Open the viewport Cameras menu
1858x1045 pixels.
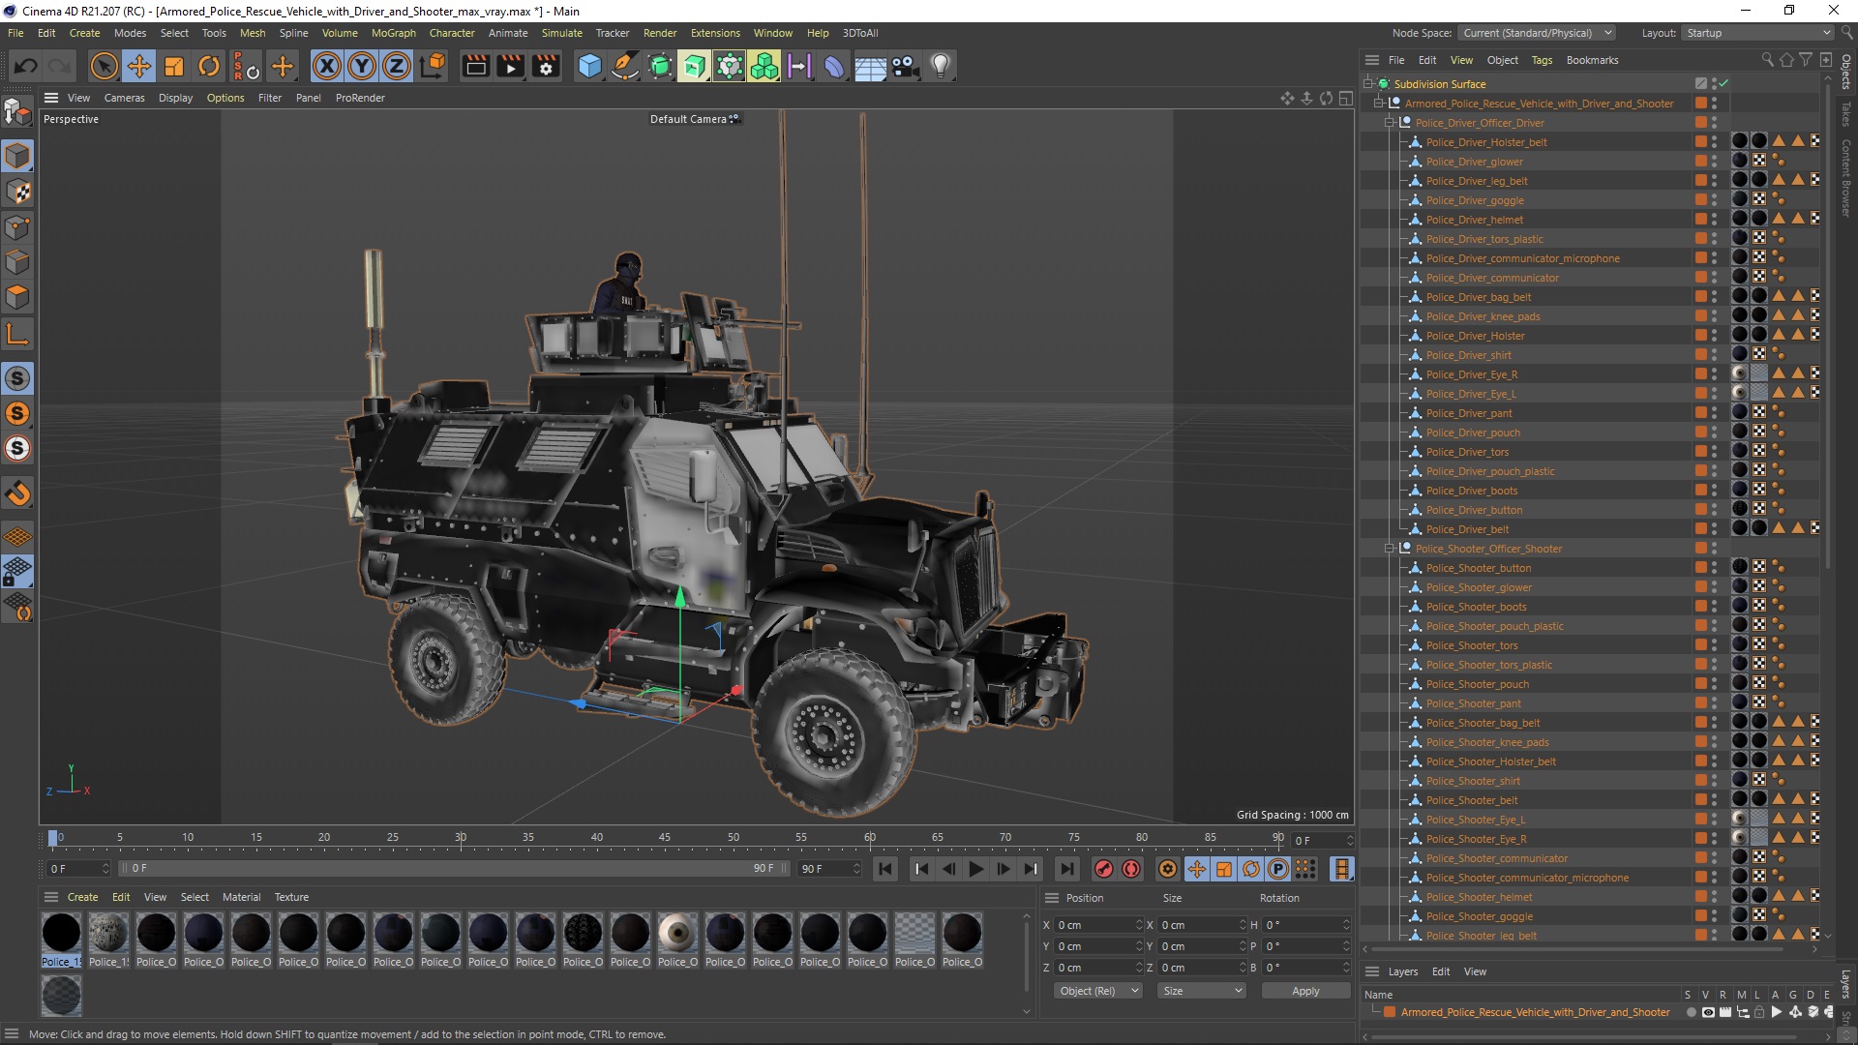(x=124, y=98)
